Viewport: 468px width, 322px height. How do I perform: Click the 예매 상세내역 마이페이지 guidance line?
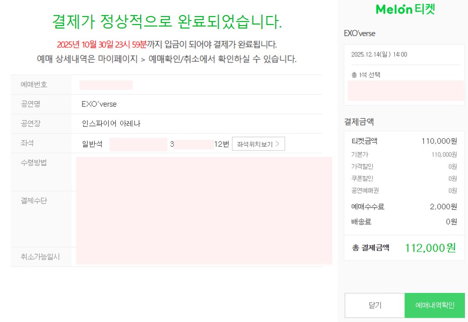[167, 59]
